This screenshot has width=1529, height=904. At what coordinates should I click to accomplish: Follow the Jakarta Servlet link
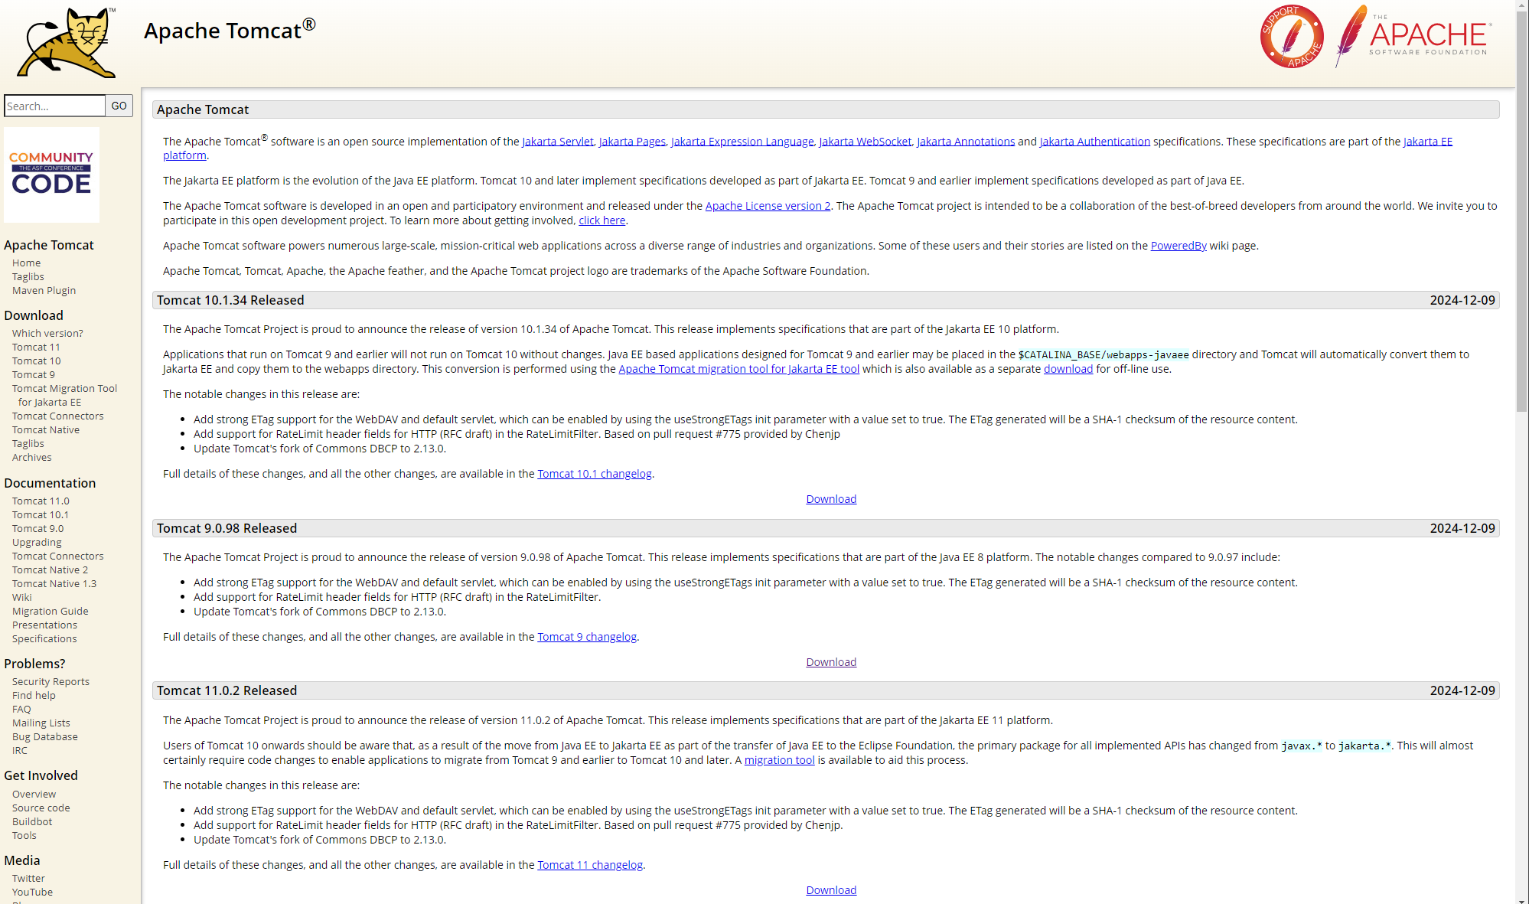(x=557, y=141)
